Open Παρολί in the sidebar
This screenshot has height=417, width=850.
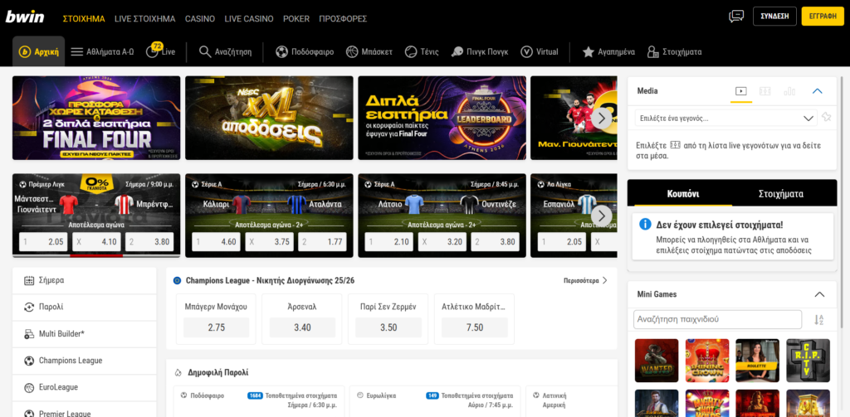click(x=85, y=307)
